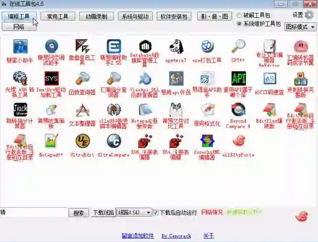The width and height of the screenshot is (318, 242).
Task: Open the 彗星小助手 tool icon
Action: 20,47
